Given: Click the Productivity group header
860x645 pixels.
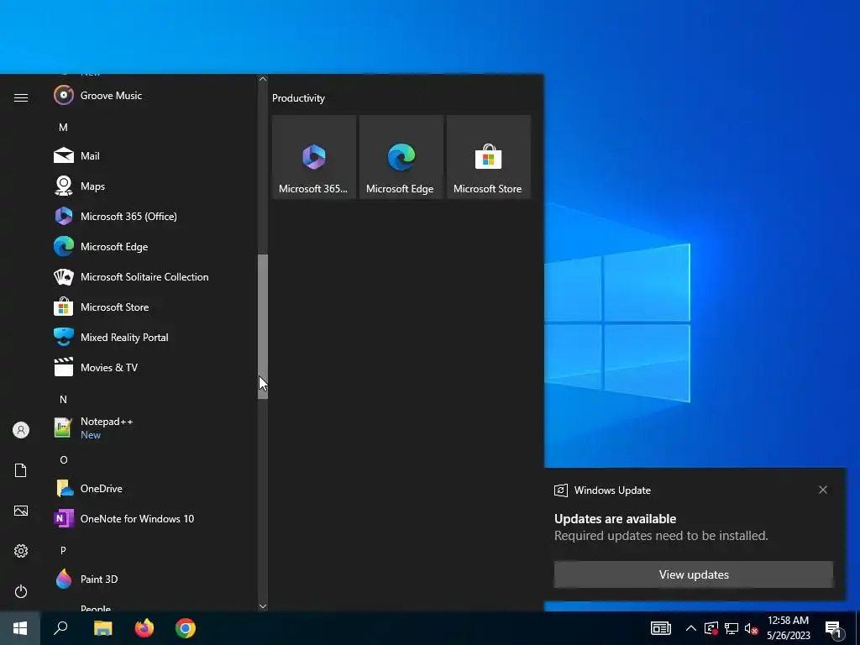Looking at the screenshot, I should (298, 98).
